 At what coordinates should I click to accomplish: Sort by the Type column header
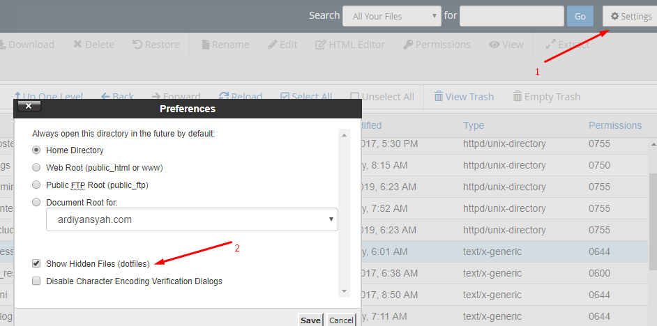point(474,125)
